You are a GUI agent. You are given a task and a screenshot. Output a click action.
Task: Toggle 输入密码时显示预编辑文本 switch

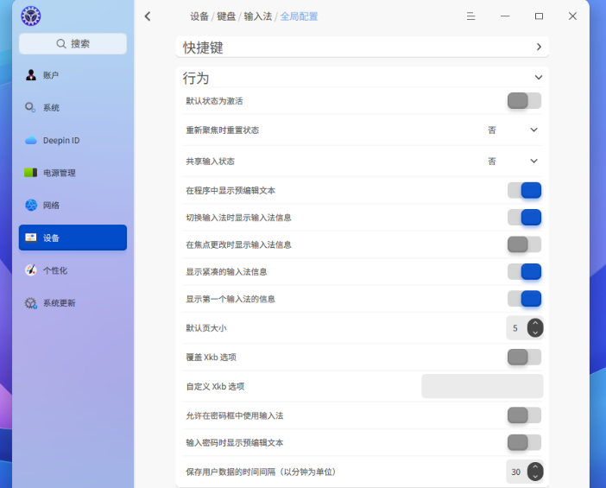coord(524,442)
